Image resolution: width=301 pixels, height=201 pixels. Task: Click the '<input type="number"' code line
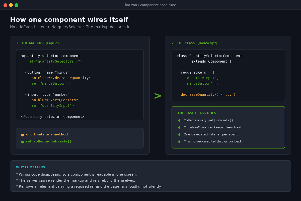(x=47, y=94)
